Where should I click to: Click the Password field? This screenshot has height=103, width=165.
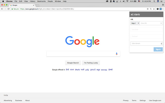[x=147, y=37]
